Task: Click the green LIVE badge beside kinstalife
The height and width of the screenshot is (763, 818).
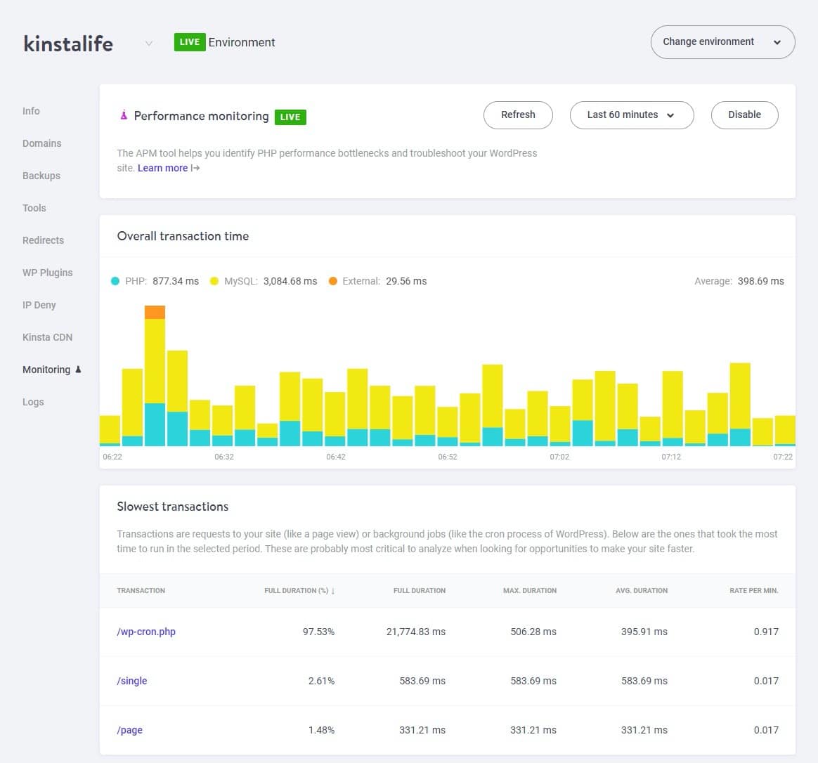Action: click(188, 42)
